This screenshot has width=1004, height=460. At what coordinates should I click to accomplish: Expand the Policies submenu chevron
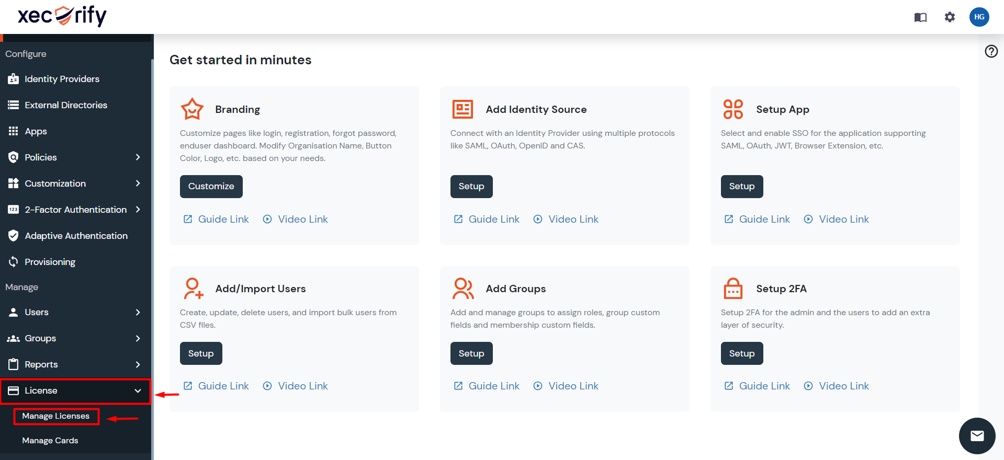pyautogui.click(x=138, y=157)
